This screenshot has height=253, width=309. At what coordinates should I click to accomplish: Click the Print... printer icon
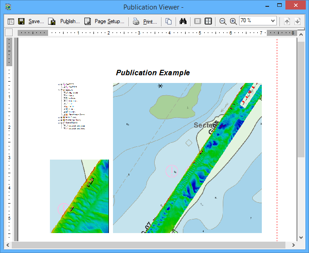tap(145, 21)
